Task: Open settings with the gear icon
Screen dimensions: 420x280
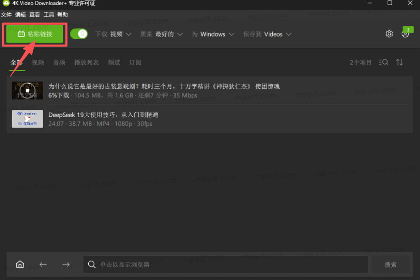Action: 389,34
